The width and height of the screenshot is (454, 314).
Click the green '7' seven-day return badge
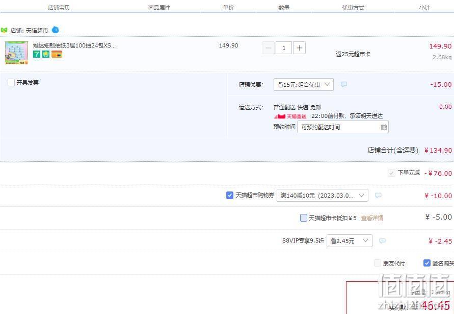click(x=37, y=54)
